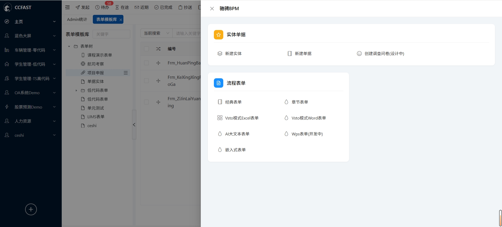Click the shuffle icon in table header
The width and height of the screenshot is (502, 227).
[158, 49]
